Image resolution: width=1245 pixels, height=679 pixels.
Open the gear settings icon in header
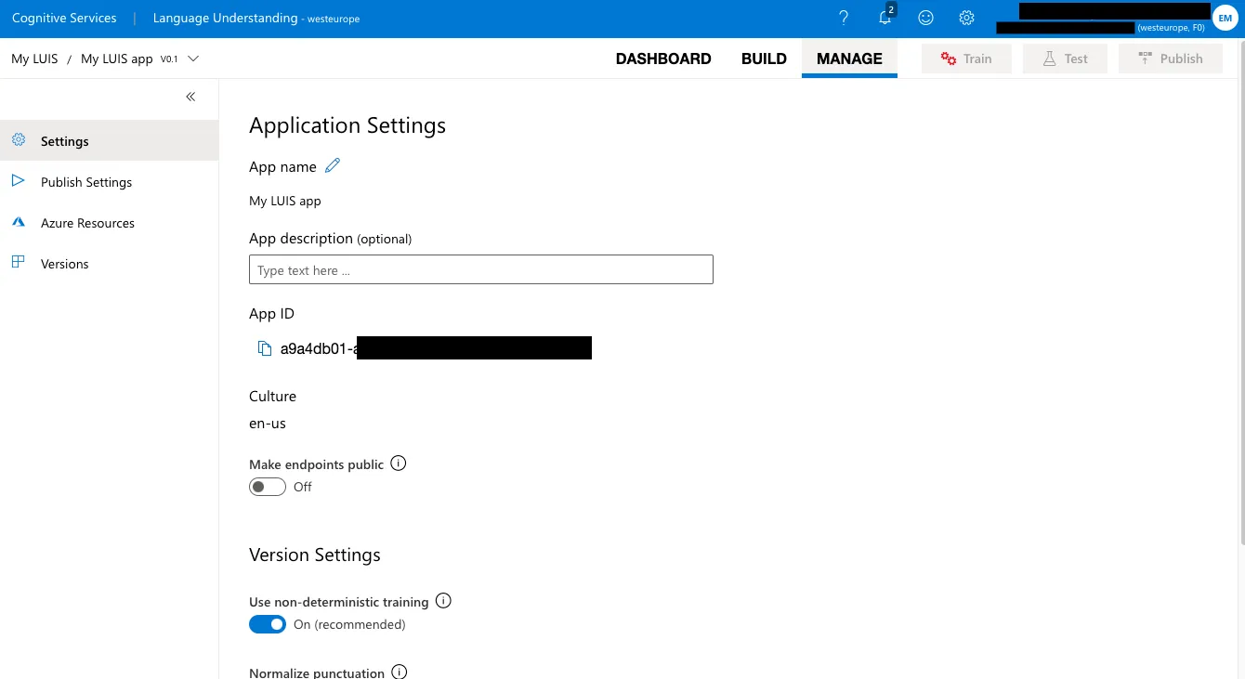(966, 18)
